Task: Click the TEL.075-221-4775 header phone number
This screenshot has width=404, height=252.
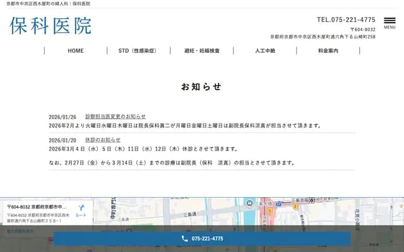Action: click(346, 20)
